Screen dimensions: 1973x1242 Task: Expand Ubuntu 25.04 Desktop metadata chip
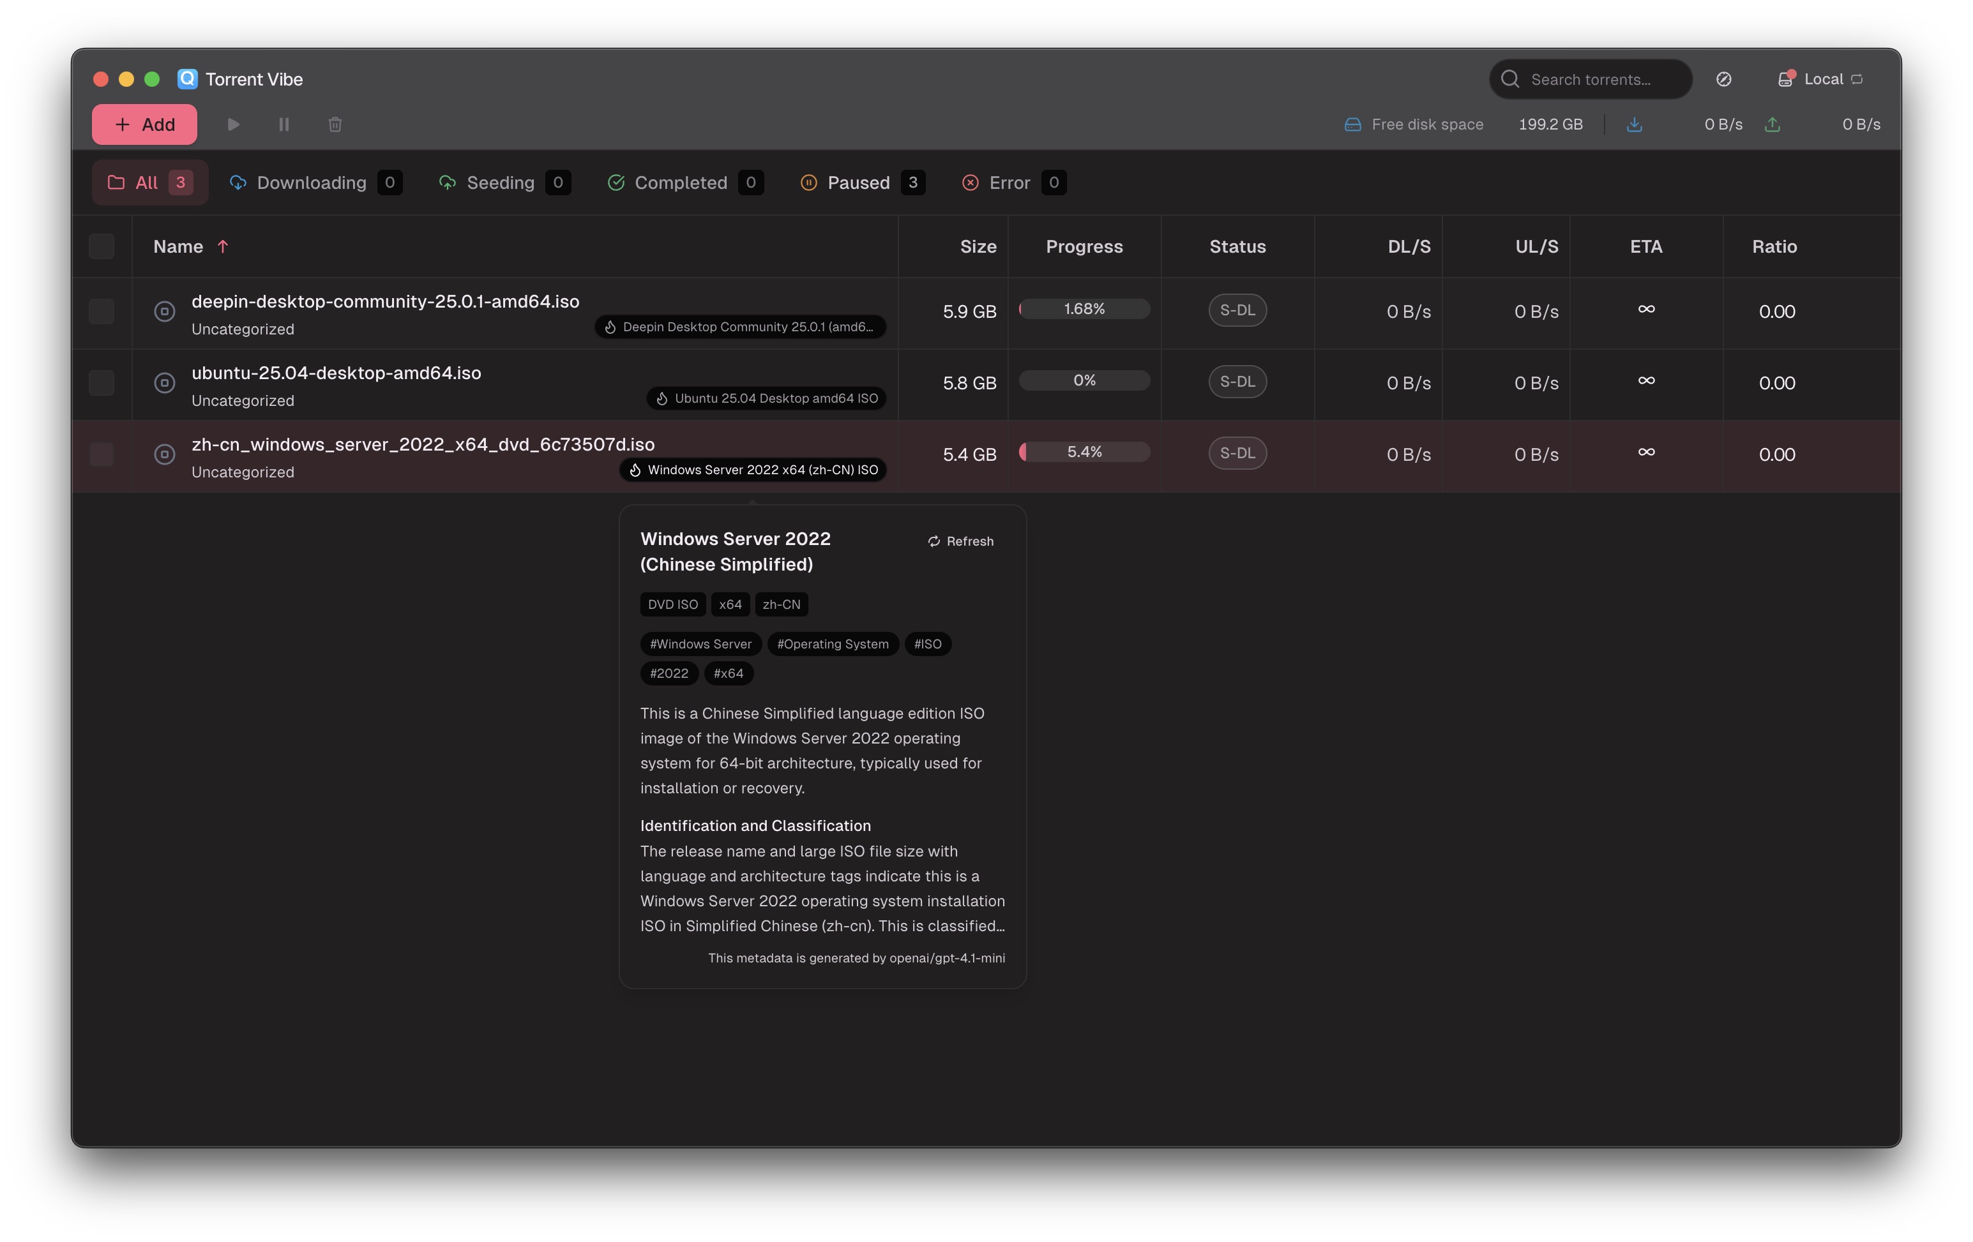pos(766,398)
